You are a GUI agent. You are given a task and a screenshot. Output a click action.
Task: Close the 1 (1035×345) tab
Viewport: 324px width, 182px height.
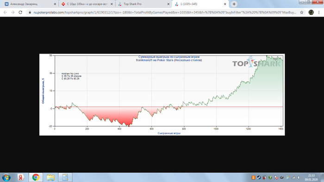click(x=225, y=4)
